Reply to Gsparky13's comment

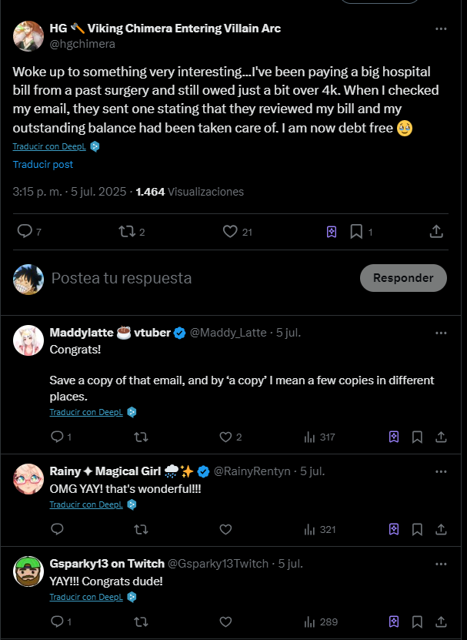[56, 622]
